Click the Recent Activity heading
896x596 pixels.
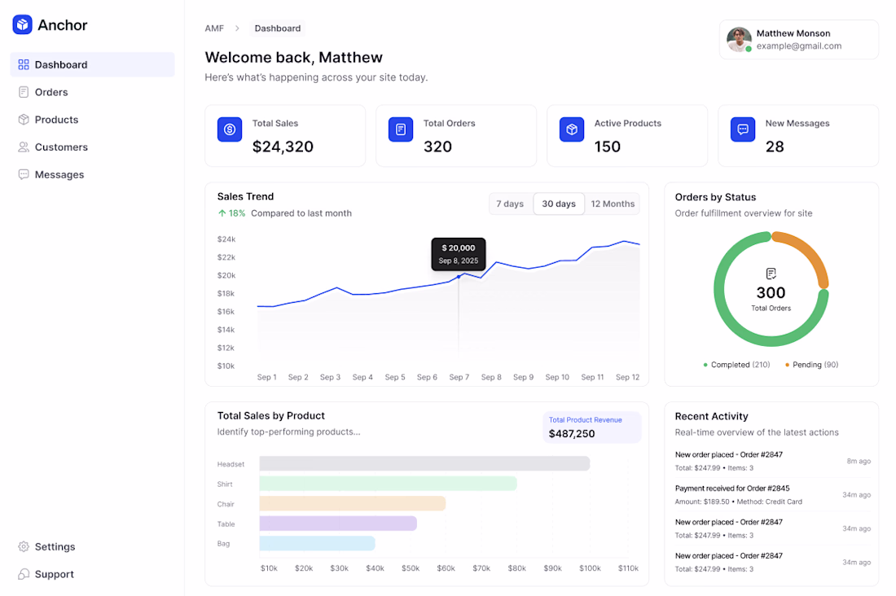pos(711,417)
